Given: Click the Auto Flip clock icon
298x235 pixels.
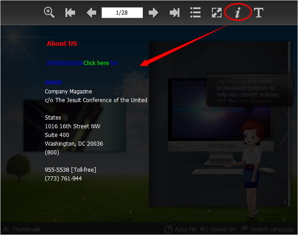Looking at the screenshot, I should (168, 230).
